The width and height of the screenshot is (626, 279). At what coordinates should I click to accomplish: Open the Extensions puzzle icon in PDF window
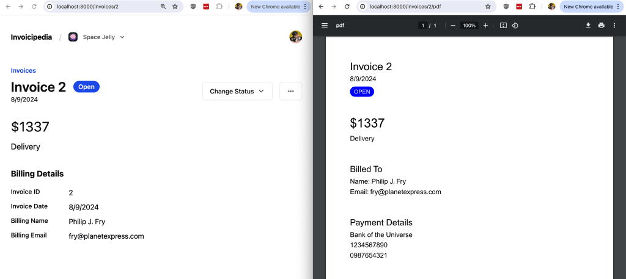coord(532,7)
